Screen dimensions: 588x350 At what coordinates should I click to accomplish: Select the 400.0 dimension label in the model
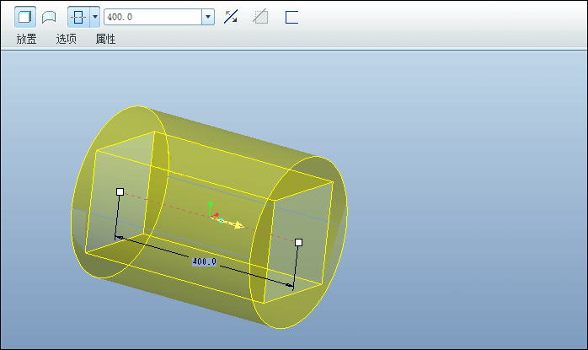[205, 261]
